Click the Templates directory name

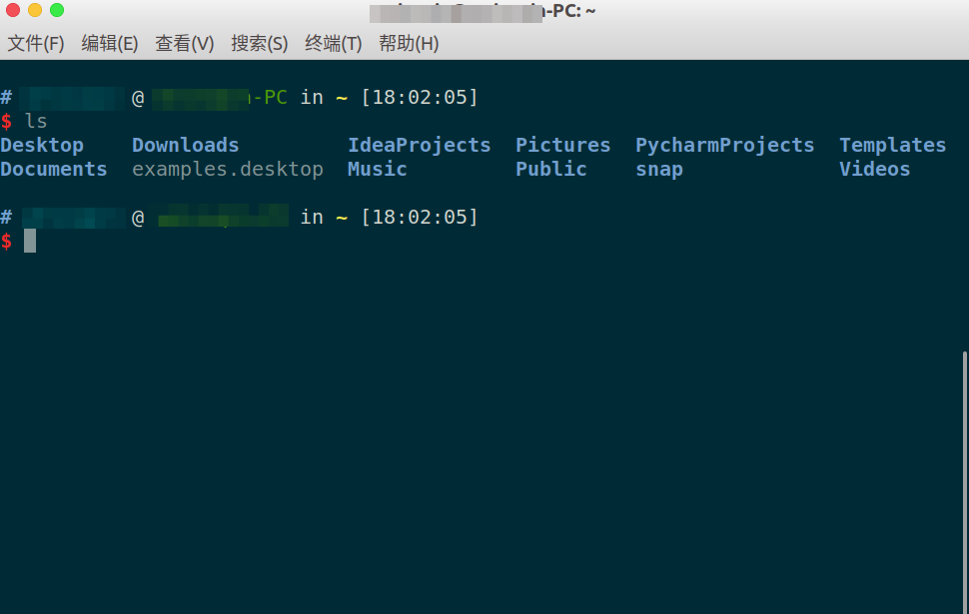892,146
